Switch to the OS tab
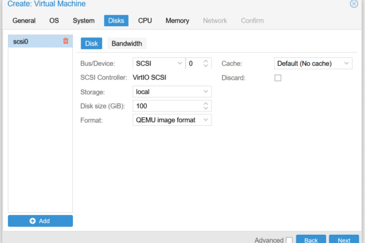 pyautogui.click(x=54, y=21)
